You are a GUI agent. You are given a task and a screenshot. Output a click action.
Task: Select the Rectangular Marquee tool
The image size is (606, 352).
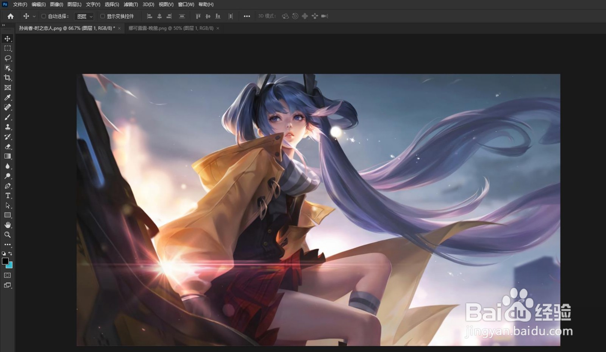tap(8, 48)
